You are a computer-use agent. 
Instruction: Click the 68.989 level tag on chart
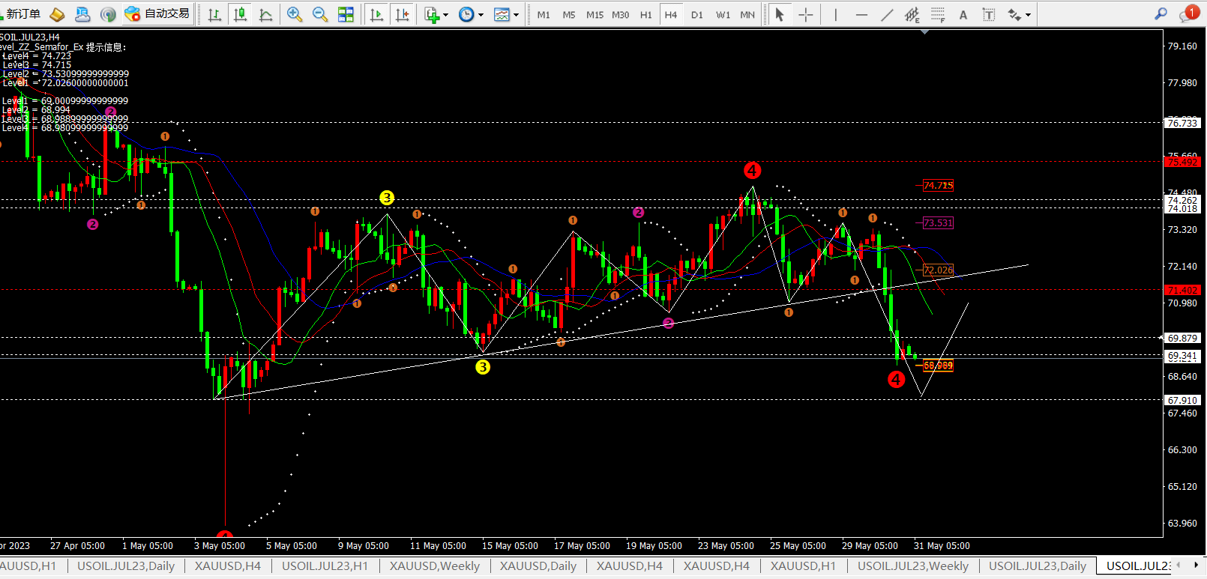pos(938,366)
